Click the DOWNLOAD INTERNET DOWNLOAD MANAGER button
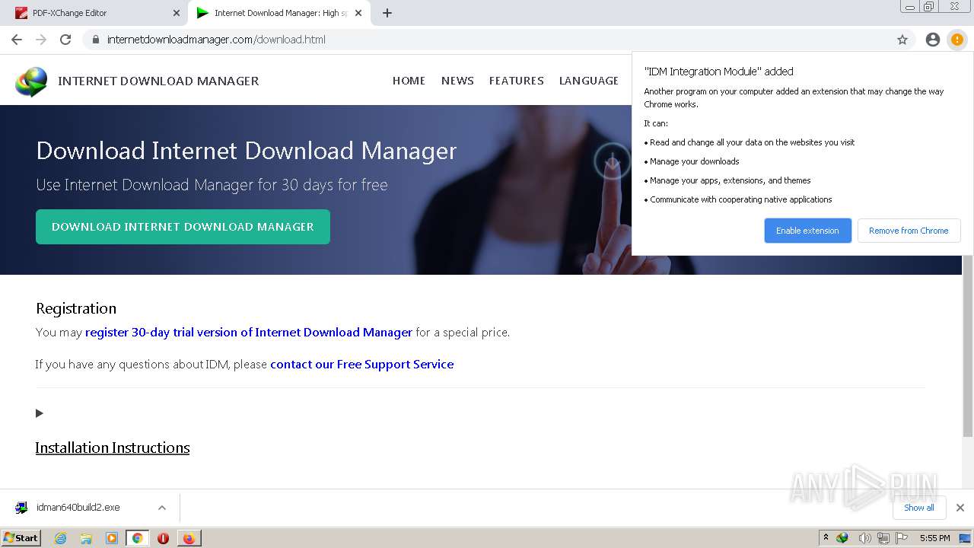 (x=183, y=227)
